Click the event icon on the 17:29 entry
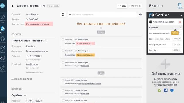Image resolution: width=184 pixels, height=103 pixels. [63, 51]
